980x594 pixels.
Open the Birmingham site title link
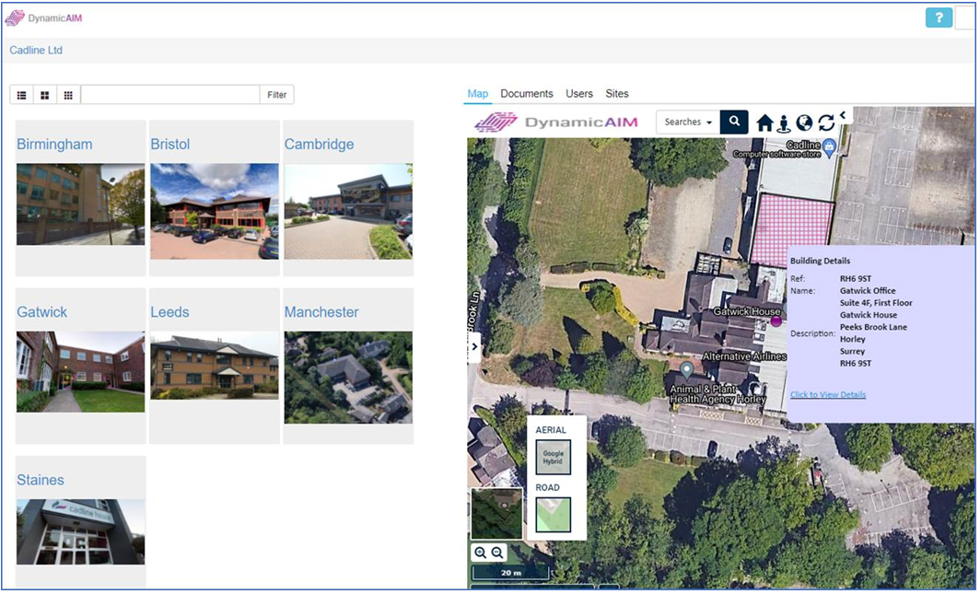(x=54, y=145)
